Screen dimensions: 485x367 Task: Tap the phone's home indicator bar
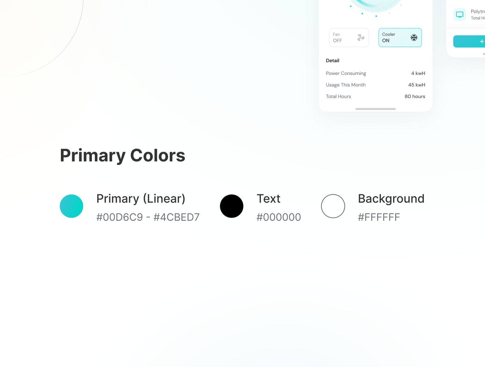(376, 109)
